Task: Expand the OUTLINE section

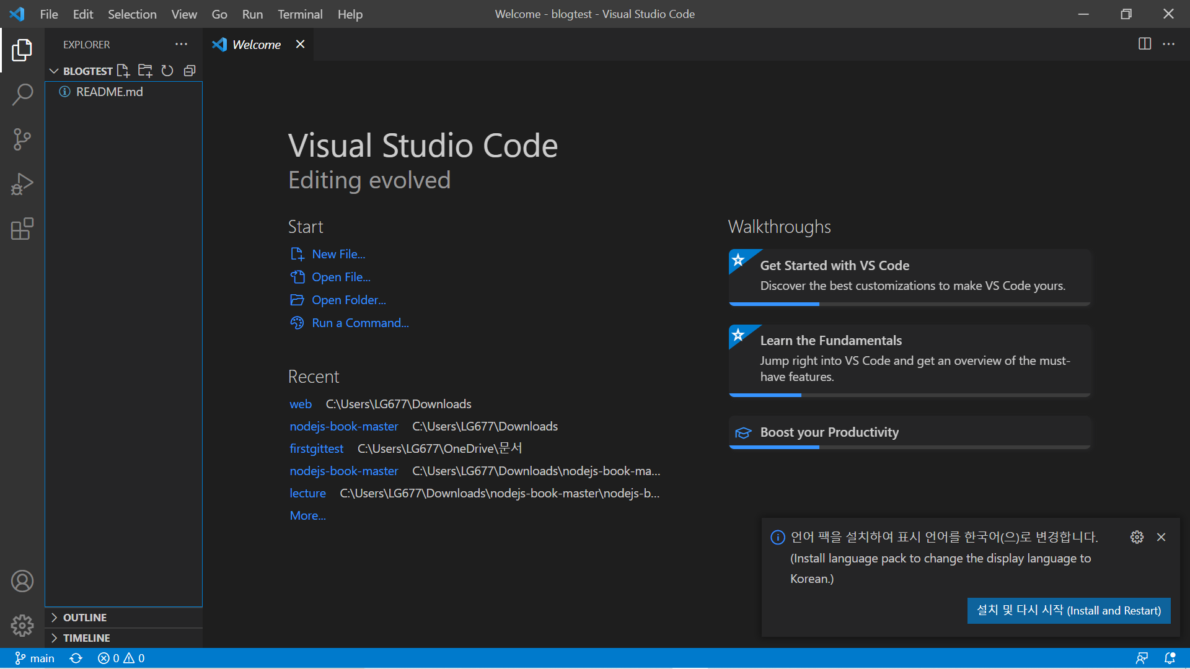Action: [x=123, y=618]
